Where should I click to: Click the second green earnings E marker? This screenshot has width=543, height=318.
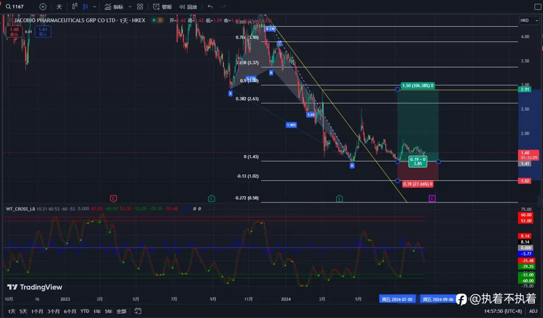339,198
